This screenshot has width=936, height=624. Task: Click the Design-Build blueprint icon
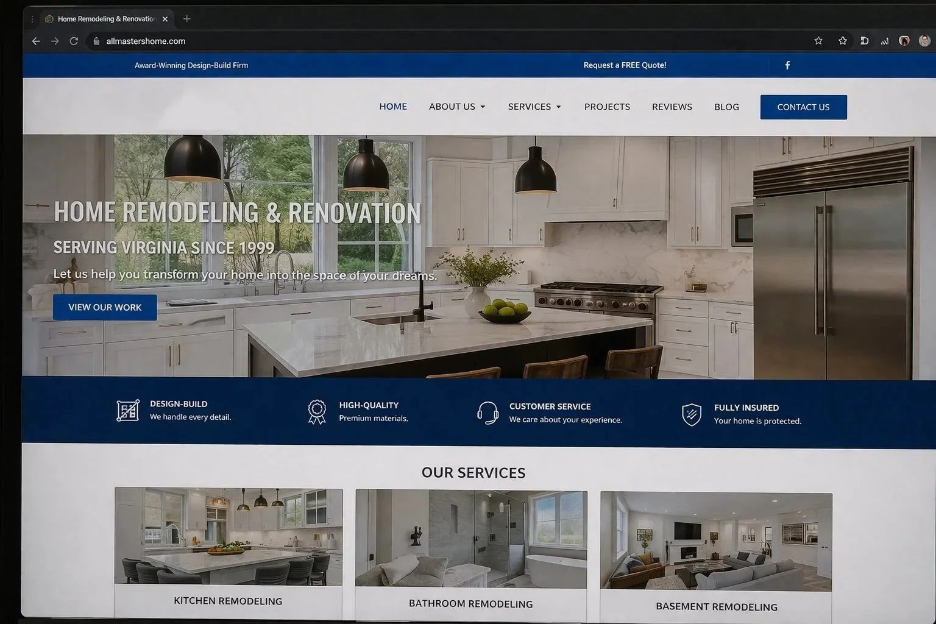[127, 409]
